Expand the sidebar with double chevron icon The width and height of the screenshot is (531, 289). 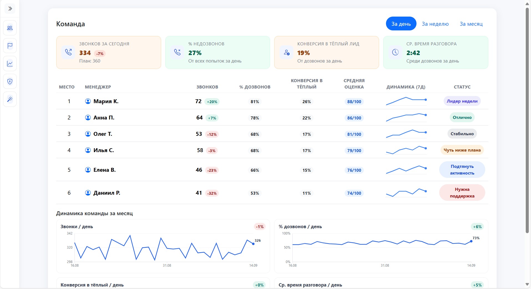(x=10, y=9)
